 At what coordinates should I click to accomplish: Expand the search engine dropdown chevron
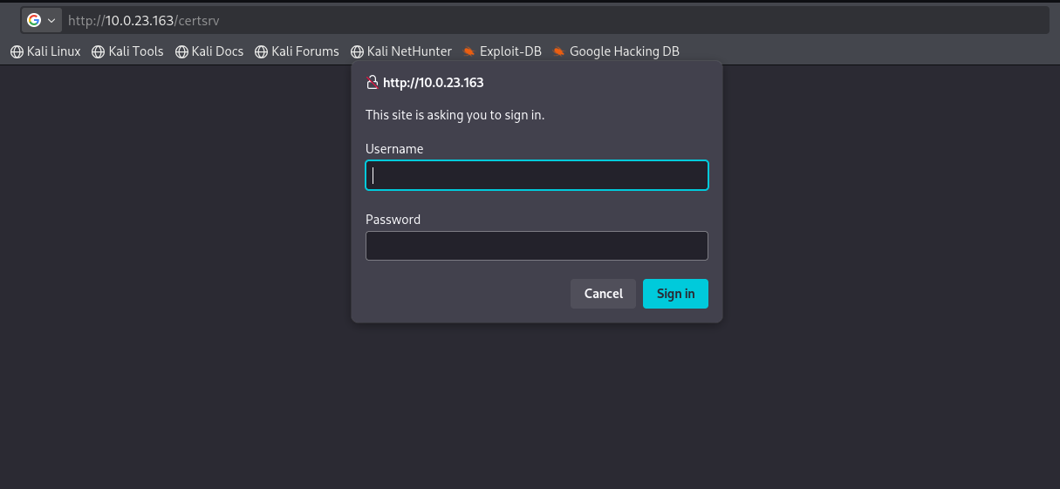coord(51,20)
